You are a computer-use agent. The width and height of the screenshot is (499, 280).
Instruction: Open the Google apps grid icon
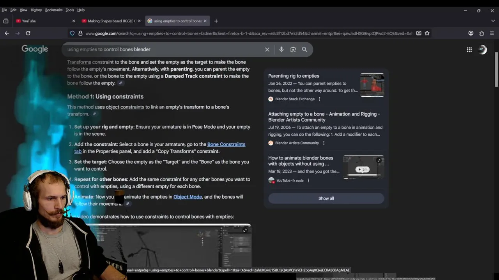469,49
